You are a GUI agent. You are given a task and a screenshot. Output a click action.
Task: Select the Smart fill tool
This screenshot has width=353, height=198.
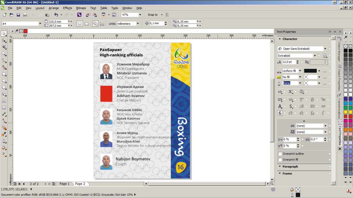tap(4, 67)
